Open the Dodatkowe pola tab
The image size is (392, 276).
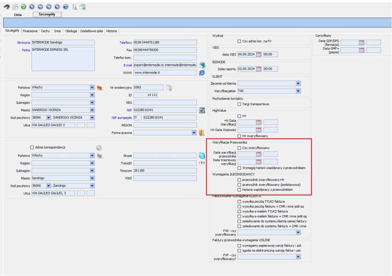tap(92, 31)
